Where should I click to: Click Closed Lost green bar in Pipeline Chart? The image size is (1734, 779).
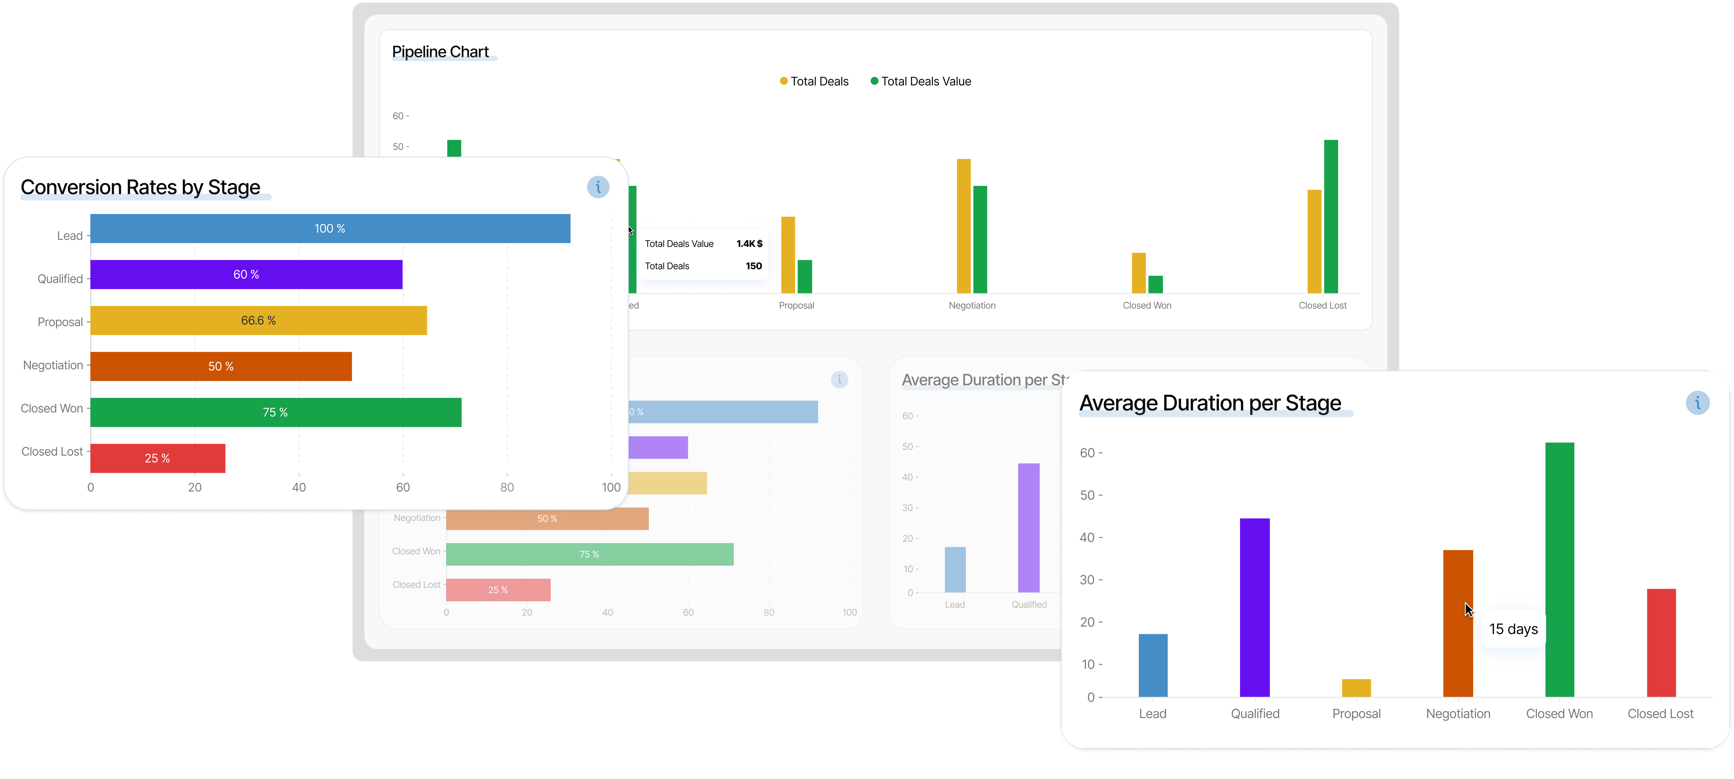click(x=1331, y=217)
